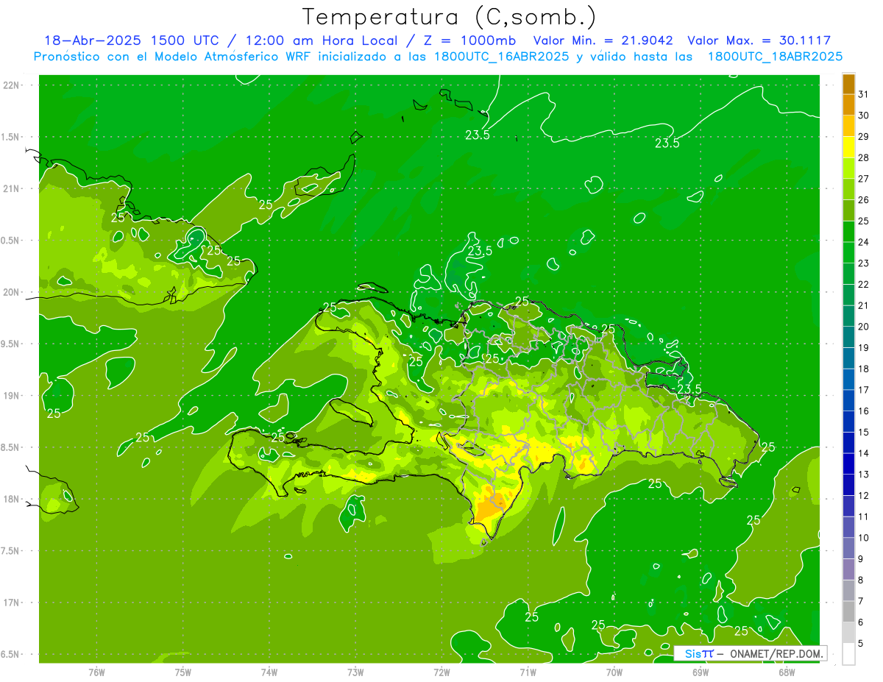Click the legend value "10"
This screenshot has width=883, height=682.
(x=864, y=538)
